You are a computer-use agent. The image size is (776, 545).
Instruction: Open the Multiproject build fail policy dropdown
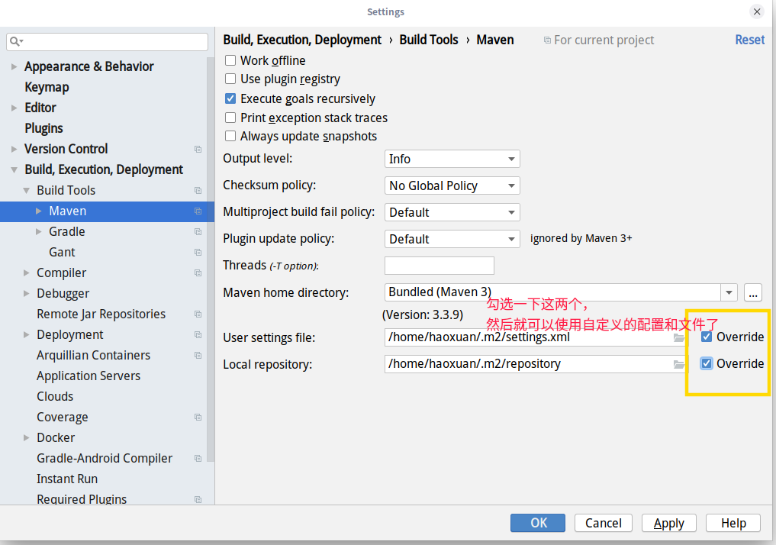tap(452, 211)
